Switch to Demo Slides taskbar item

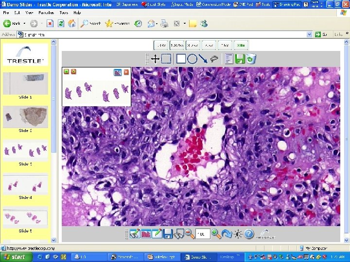[x=198, y=257]
